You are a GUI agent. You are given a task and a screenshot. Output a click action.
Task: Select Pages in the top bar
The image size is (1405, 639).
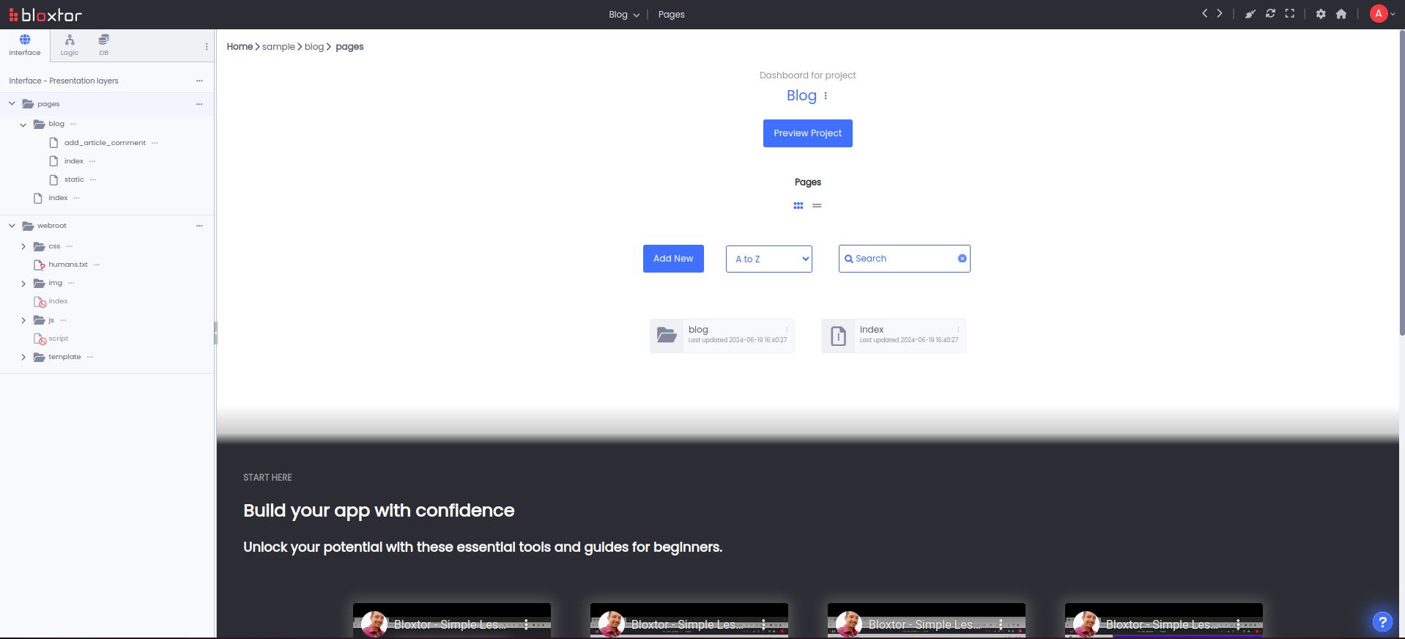coord(672,15)
